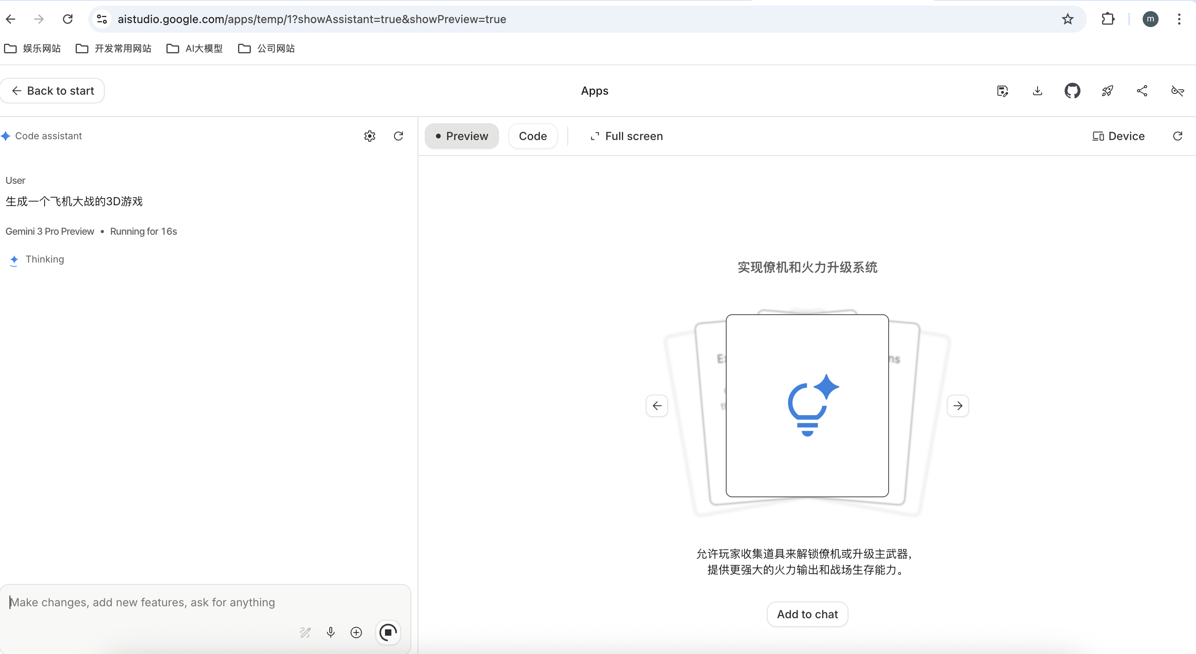This screenshot has height=654, width=1196.
Task: Switch to the Code tab
Action: tap(533, 136)
